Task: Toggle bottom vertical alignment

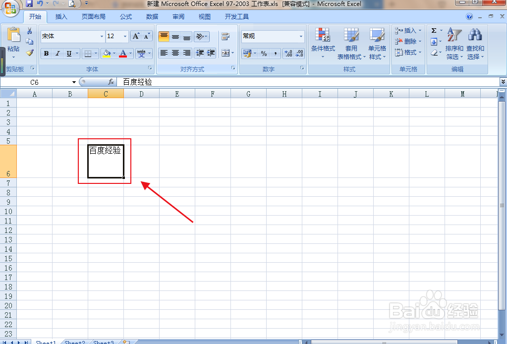Action: coord(186,37)
